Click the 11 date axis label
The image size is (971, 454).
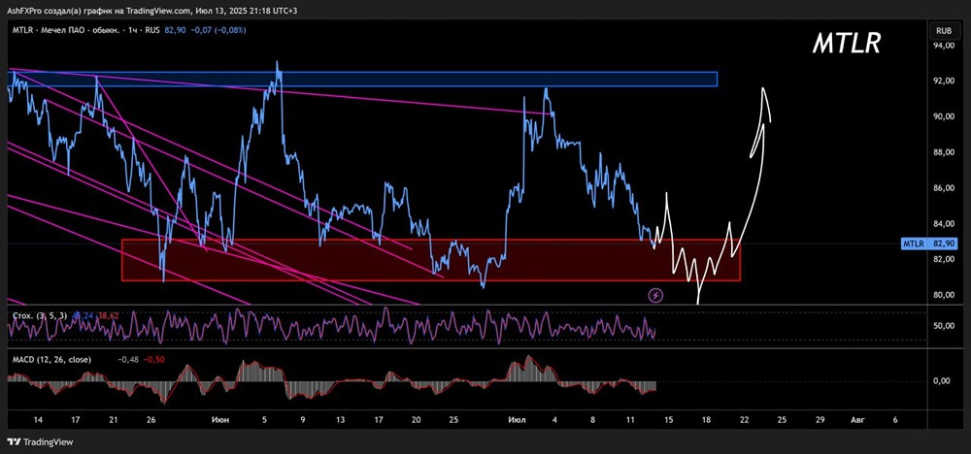(630, 420)
